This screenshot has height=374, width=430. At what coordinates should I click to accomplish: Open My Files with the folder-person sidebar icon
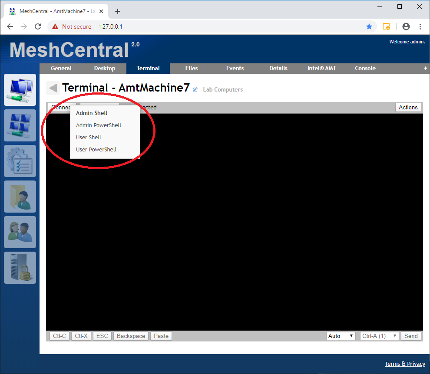click(20, 197)
